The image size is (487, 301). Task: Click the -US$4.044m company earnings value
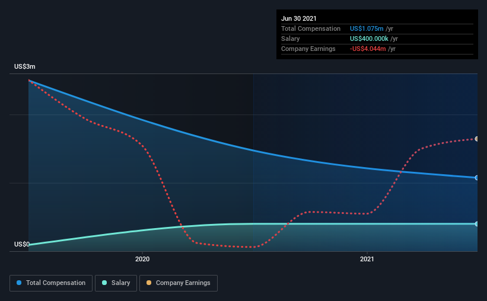coord(368,49)
